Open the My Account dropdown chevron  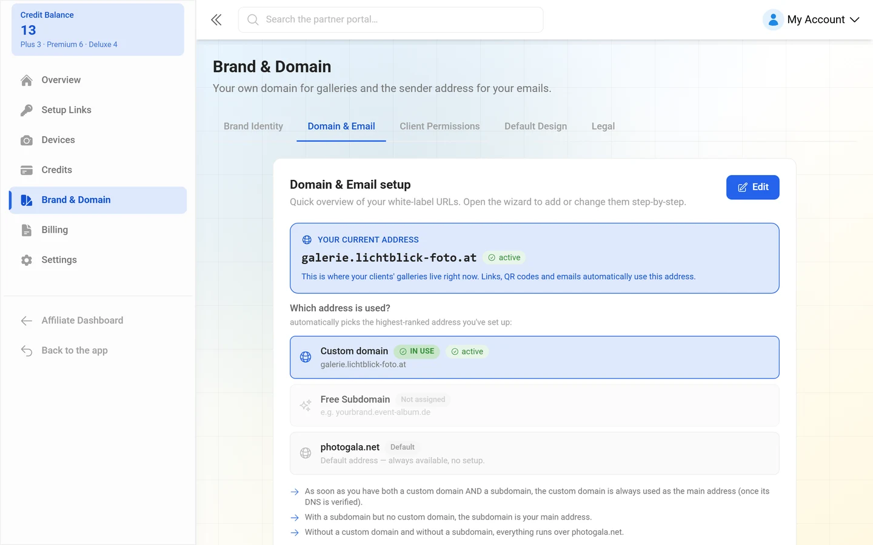click(855, 20)
